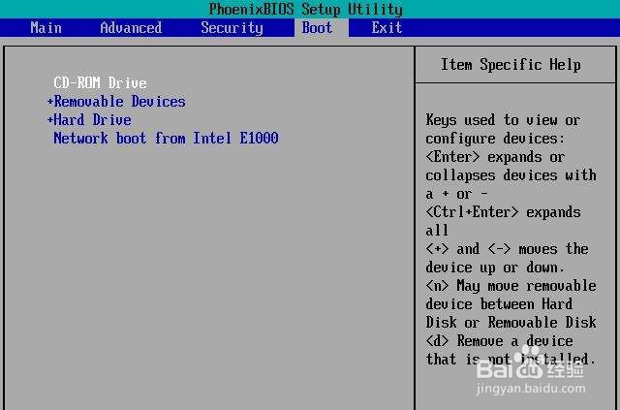Click the 'Keys used to view or' help line
The image size is (620, 410).
503,119
